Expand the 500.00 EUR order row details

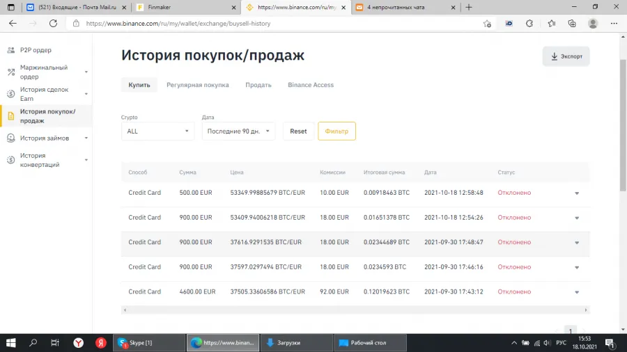[577, 193]
